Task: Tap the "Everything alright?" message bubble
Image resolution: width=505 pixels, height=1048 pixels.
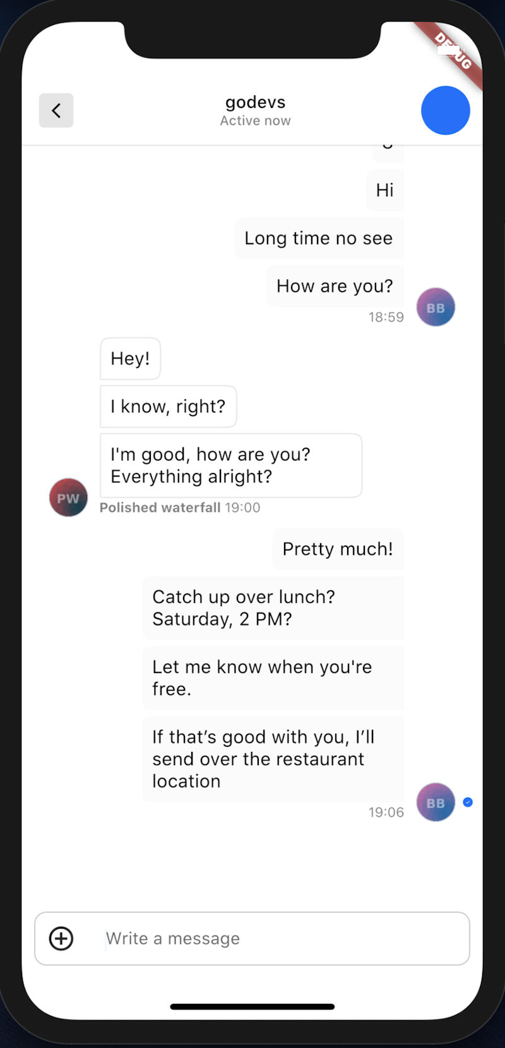Action: (x=230, y=465)
